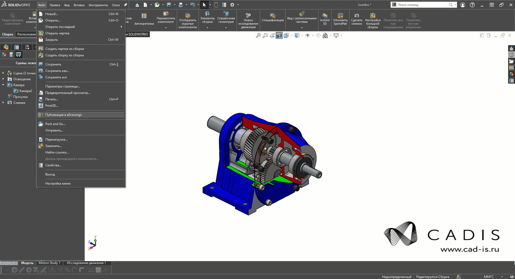
Task: Collapse the Камера tree node
Action: (3, 85)
